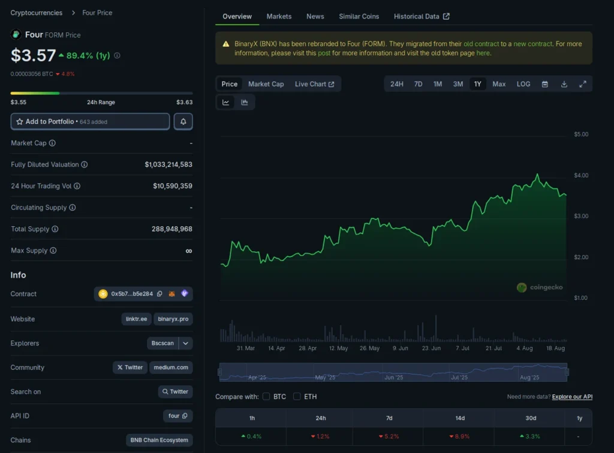The image size is (614, 453).
Task: Click the Four Price breadcrumb text
Action: pos(97,13)
